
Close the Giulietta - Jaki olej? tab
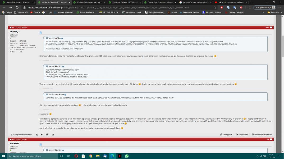(x=105, y=2)
